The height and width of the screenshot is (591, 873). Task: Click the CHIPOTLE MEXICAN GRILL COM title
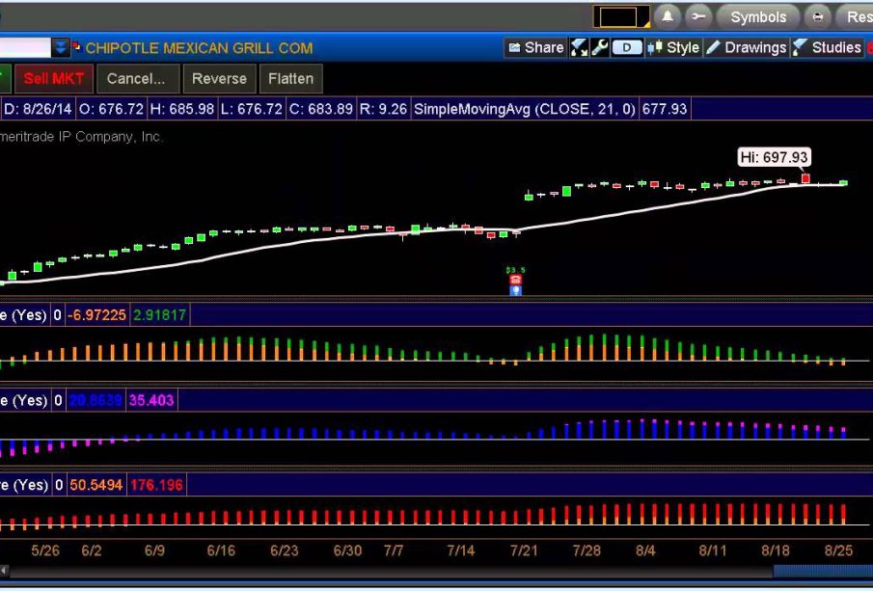(199, 48)
